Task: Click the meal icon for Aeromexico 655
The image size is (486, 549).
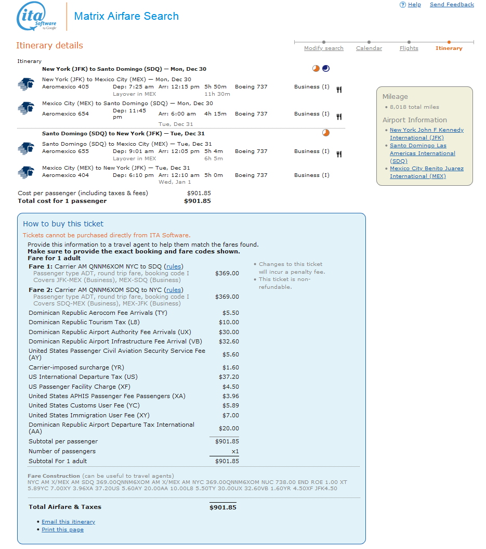Action: pyautogui.click(x=339, y=154)
